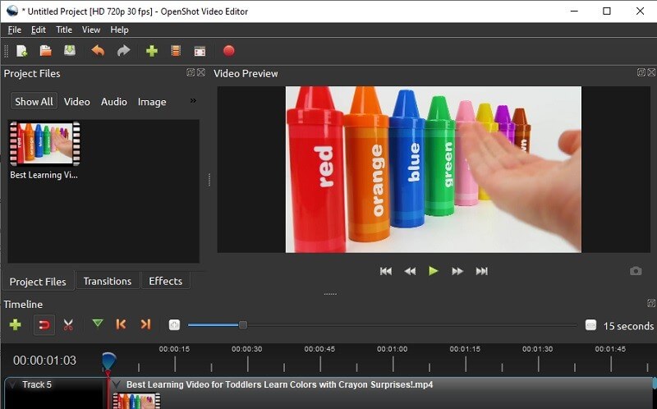657x409 pixels.
Task: Click the Add Track green plus icon
Action: [x=15, y=325]
